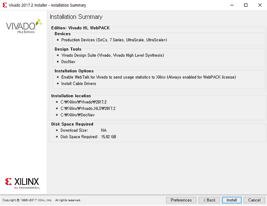Close the Vivado installer window
The width and height of the screenshot is (267, 206).
260,5
